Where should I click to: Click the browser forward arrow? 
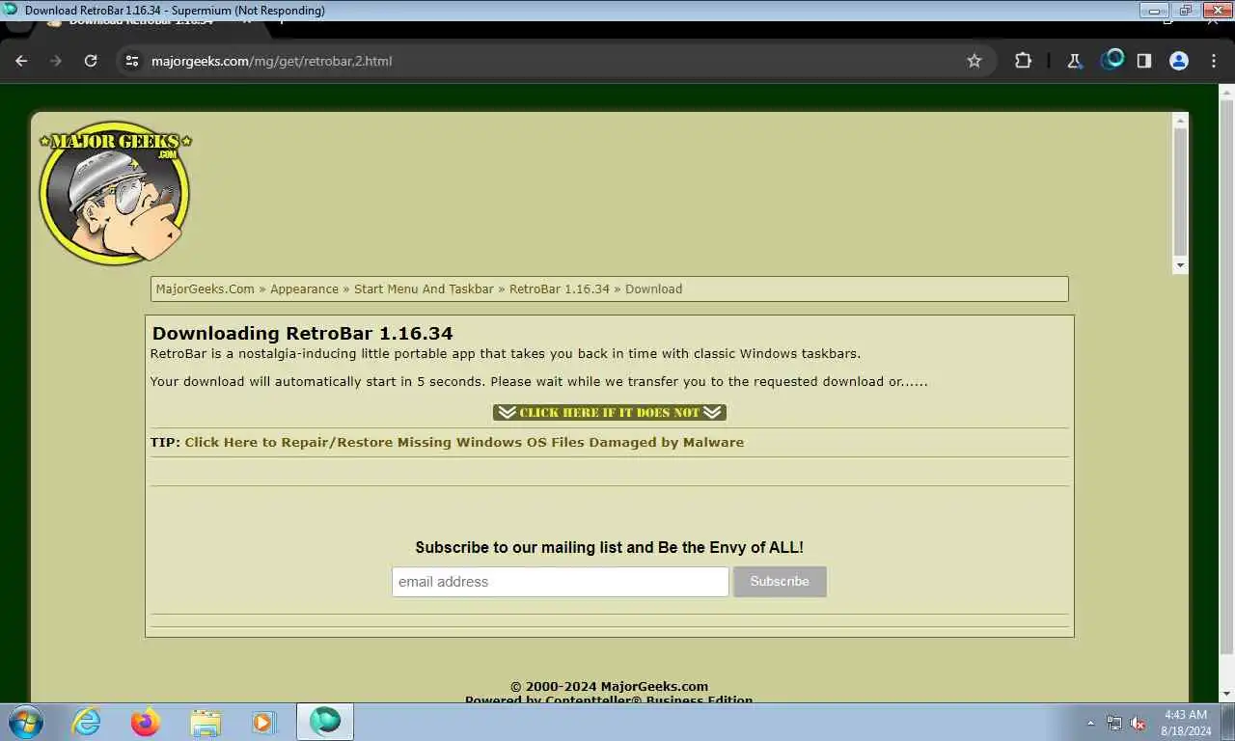[56, 61]
